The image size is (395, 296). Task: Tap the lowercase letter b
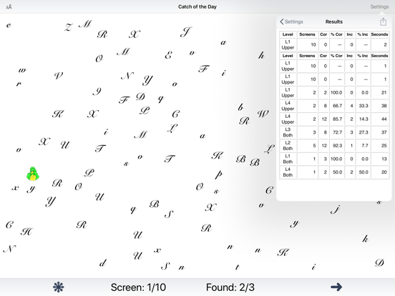[x=241, y=107]
